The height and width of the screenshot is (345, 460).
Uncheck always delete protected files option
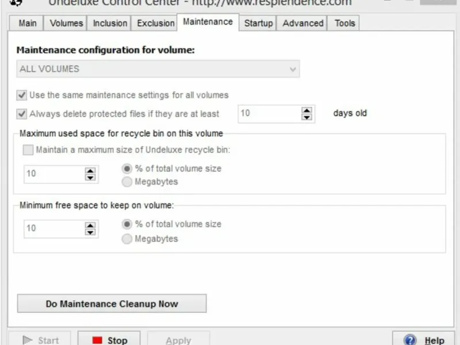pos(22,114)
